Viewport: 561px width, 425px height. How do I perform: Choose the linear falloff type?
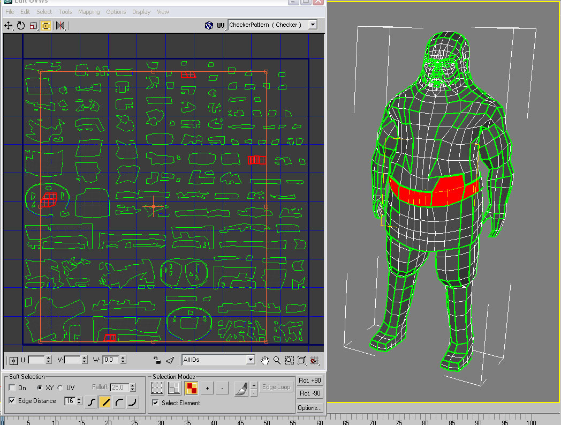[105, 402]
